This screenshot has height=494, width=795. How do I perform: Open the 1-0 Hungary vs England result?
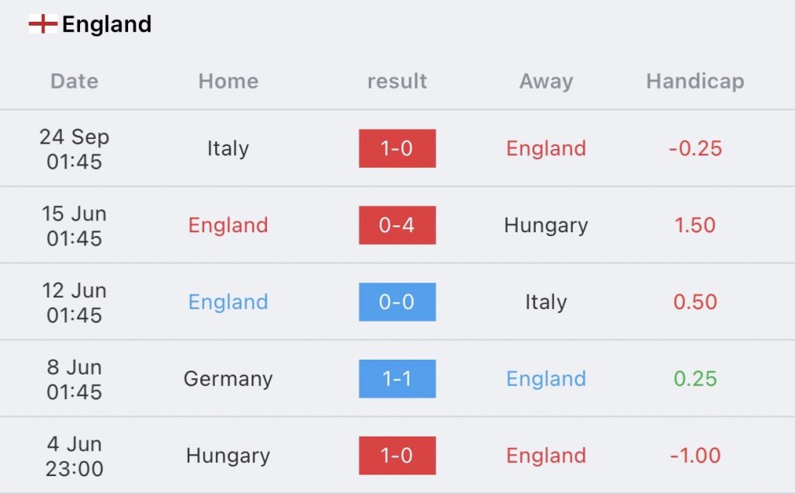397,455
